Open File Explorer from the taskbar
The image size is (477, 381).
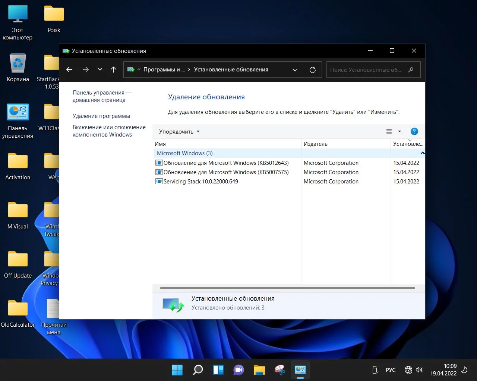pos(259,370)
